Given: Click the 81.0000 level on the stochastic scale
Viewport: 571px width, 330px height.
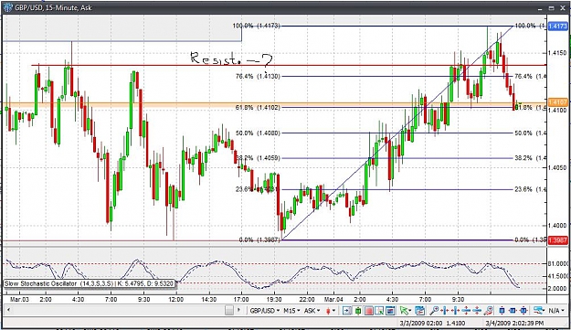Looking at the screenshot, I should tap(558, 263).
